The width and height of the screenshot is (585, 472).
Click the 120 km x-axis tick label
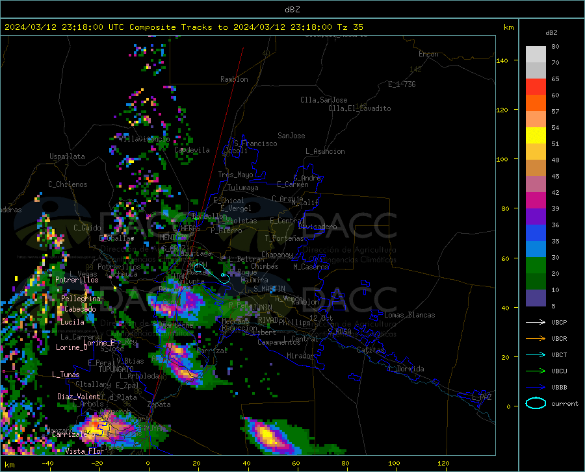pos(443,463)
